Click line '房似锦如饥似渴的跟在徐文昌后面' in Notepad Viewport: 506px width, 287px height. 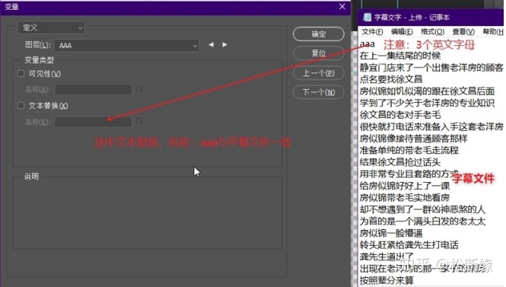[428, 91]
